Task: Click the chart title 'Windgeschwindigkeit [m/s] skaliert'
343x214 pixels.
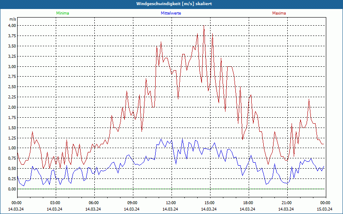Action: tap(174, 4)
